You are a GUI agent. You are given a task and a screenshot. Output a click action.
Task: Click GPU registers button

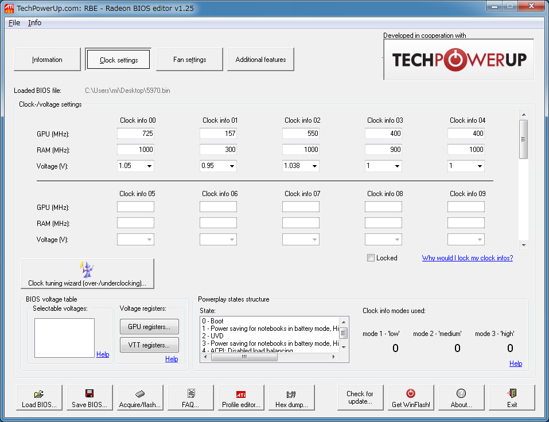pyautogui.click(x=149, y=327)
